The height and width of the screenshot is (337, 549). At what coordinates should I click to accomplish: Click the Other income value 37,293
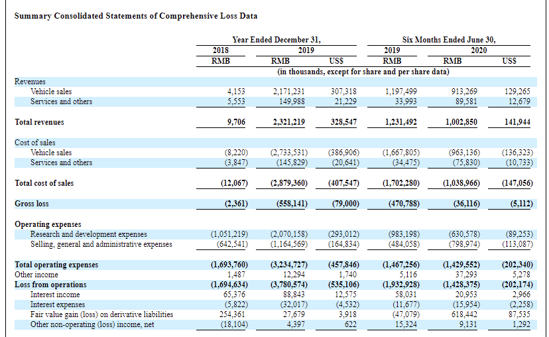pos(466,275)
